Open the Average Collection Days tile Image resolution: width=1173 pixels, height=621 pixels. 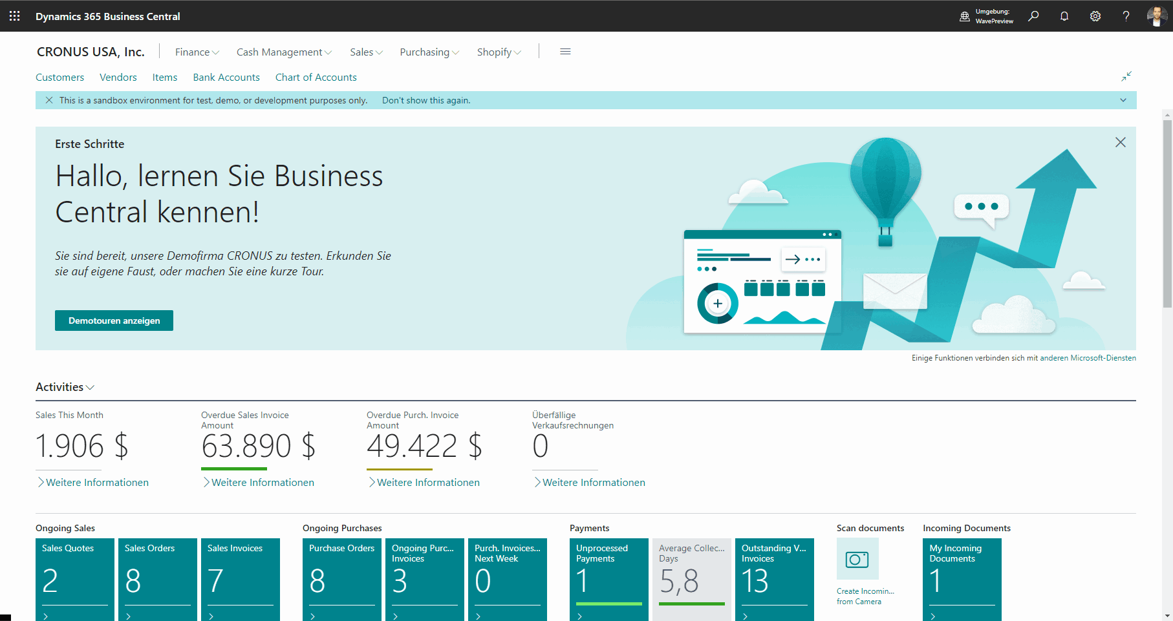point(692,580)
